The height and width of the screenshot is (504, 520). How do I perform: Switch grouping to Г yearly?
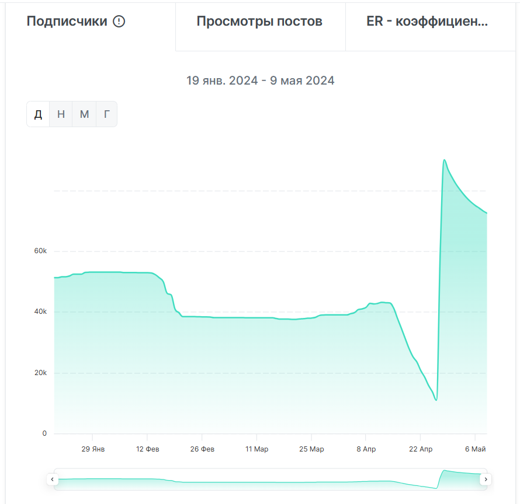(106, 114)
